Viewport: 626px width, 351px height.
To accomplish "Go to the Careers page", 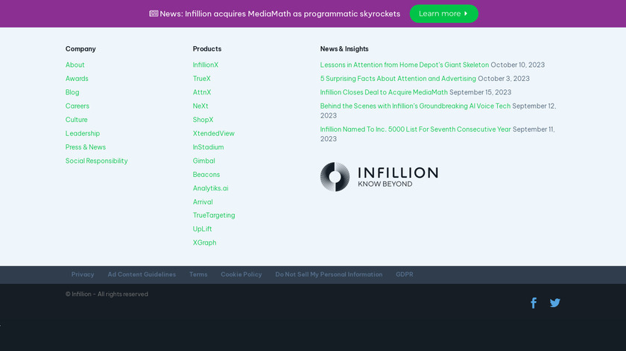I will (x=78, y=106).
